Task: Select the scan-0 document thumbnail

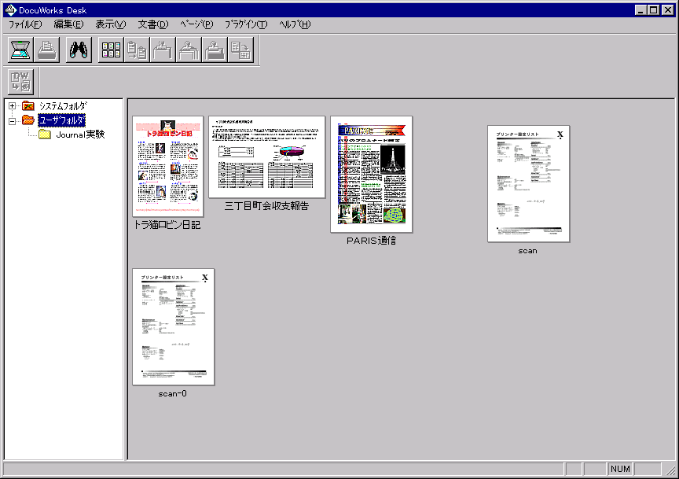Action: [173, 327]
